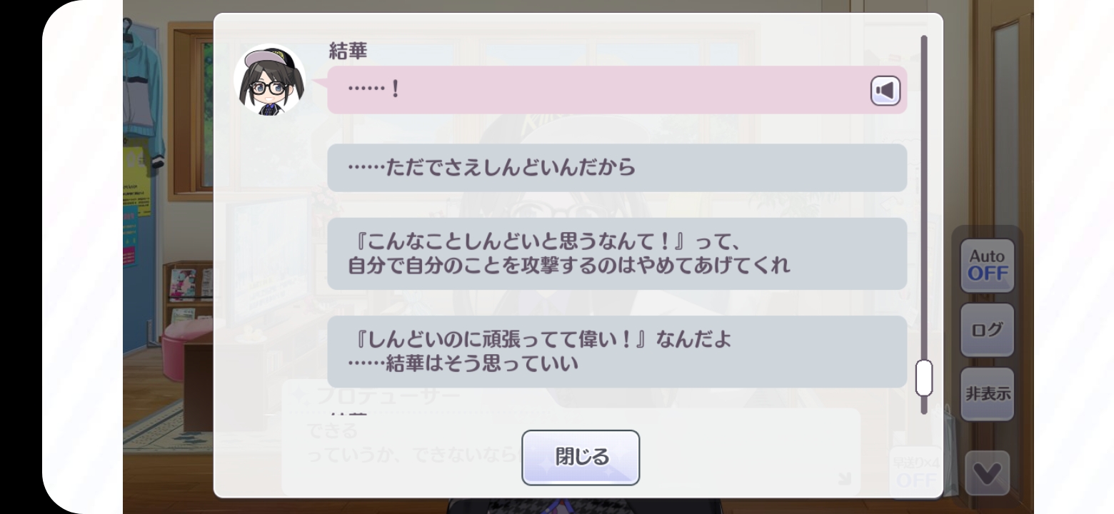The height and width of the screenshot is (514, 1114).
Task: Replay voice with the speaker icon
Action: point(885,91)
